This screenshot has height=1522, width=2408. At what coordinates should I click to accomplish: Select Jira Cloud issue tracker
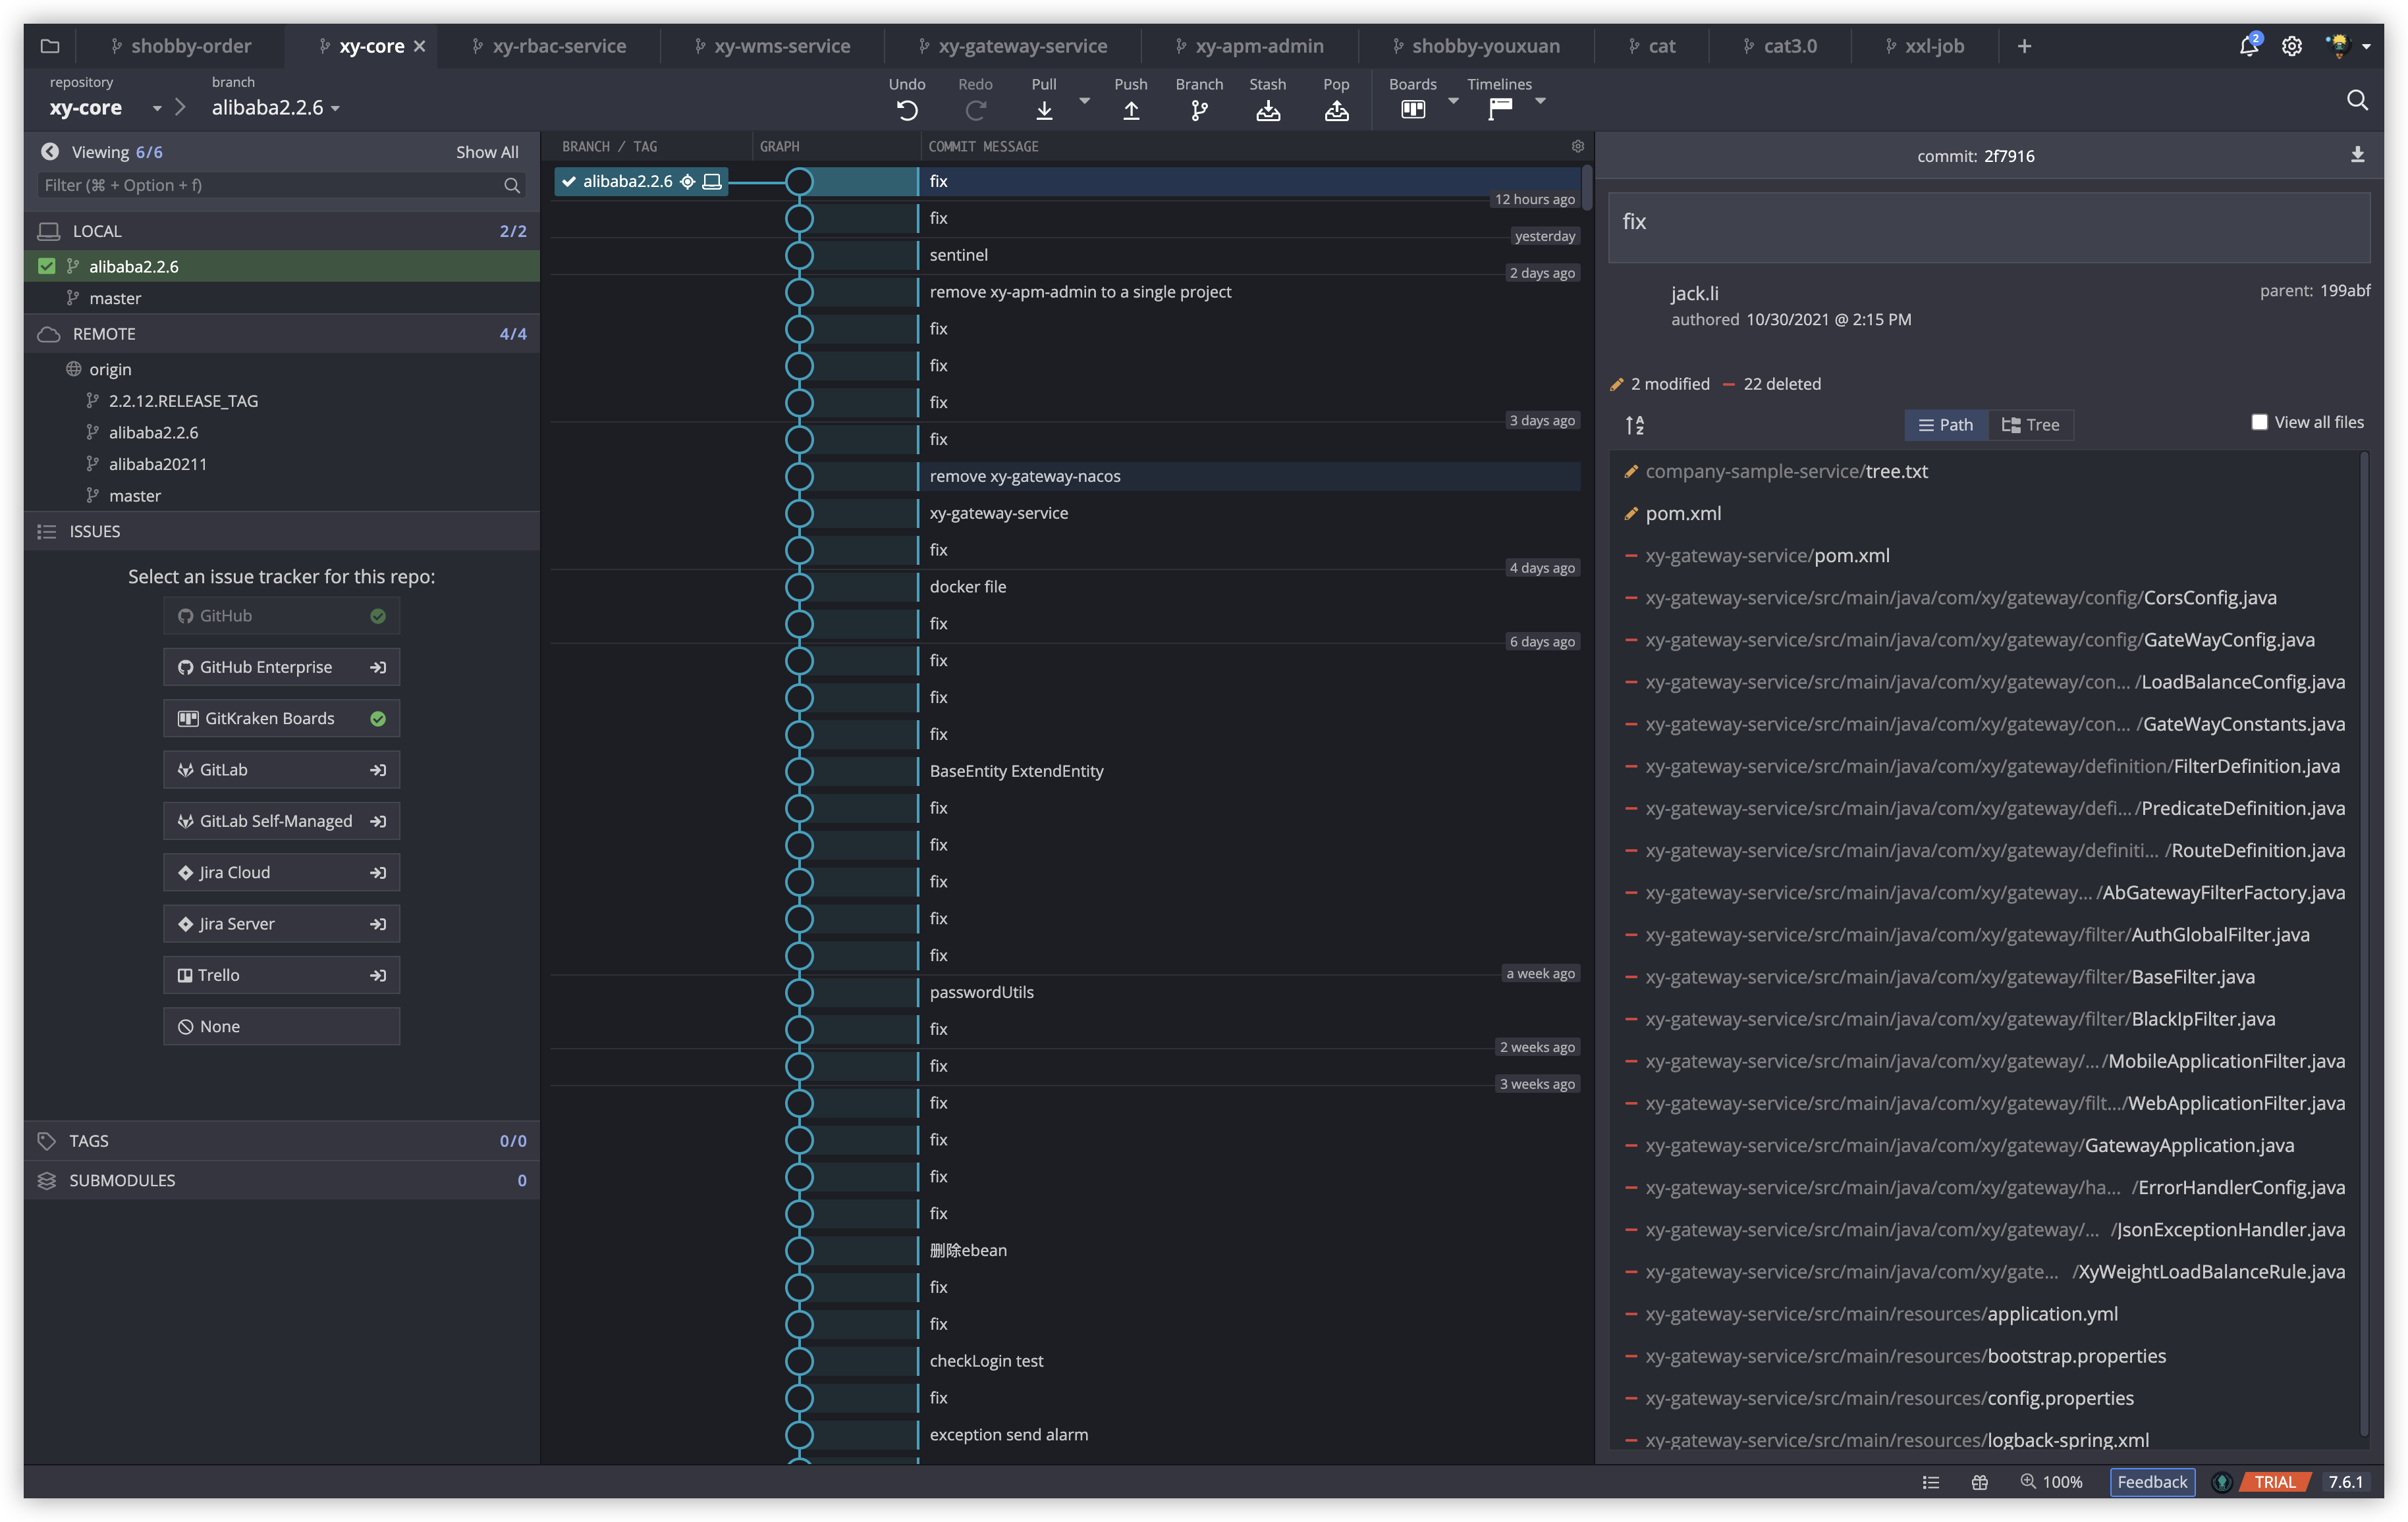pyautogui.click(x=281, y=872)
